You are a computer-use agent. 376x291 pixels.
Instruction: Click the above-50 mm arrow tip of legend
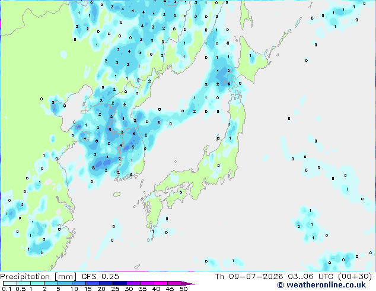pos(188,283)
